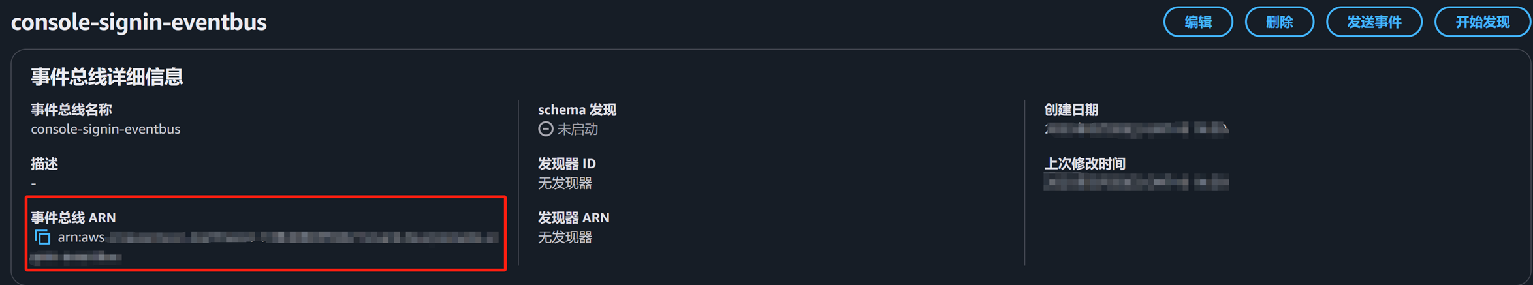This screenshot has width=1533, height=285.
Task: Click the schema 发现 label
Action: pos(577,110)
